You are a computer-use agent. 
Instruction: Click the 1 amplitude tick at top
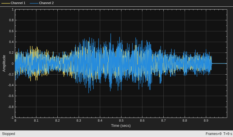(13, 9)
